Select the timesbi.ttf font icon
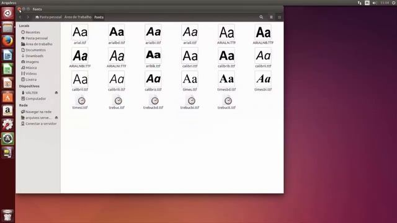Screen dimensions: 397x223 tap(263, 79)
